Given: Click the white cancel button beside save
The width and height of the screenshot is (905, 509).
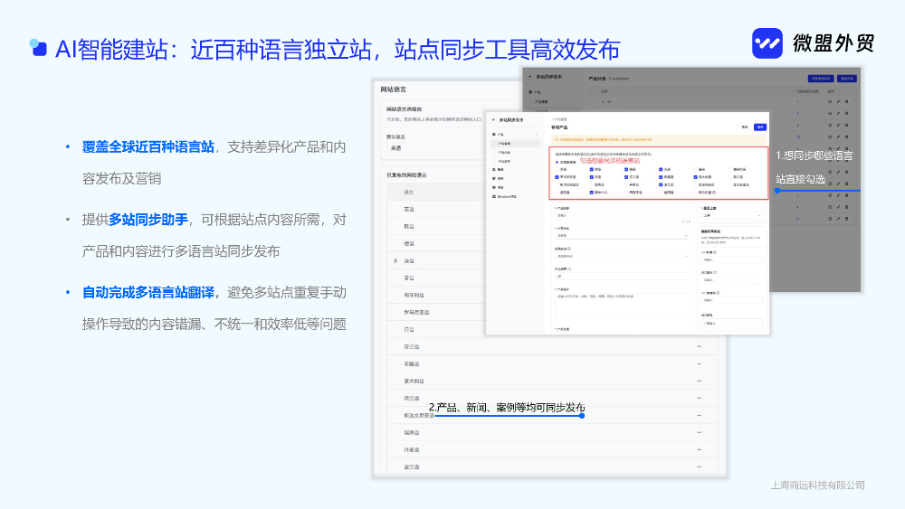Looking at the screenshot, I should tap(745, 127).
